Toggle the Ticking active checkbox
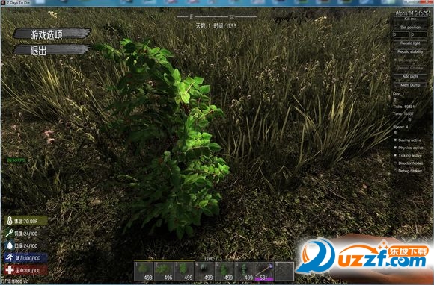Image resolution: width=434 pixels, height=285 pixels. pos(395,156)
